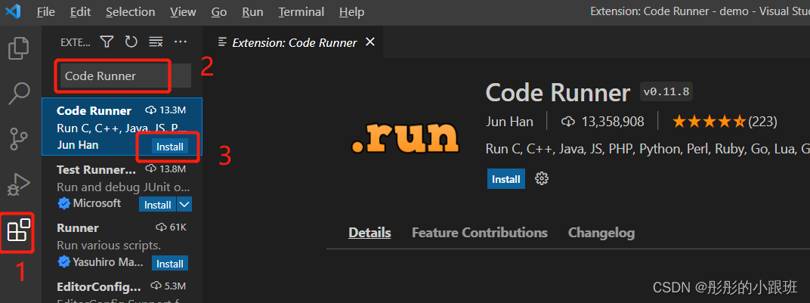The image size is (810, 303).
Task: Switch to the Feature Contributions tab
Action: pos(479,233)
